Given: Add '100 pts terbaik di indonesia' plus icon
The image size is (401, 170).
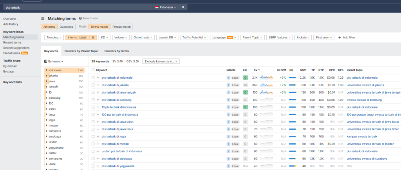Looking at the screenshot, I should click(98, 115).
